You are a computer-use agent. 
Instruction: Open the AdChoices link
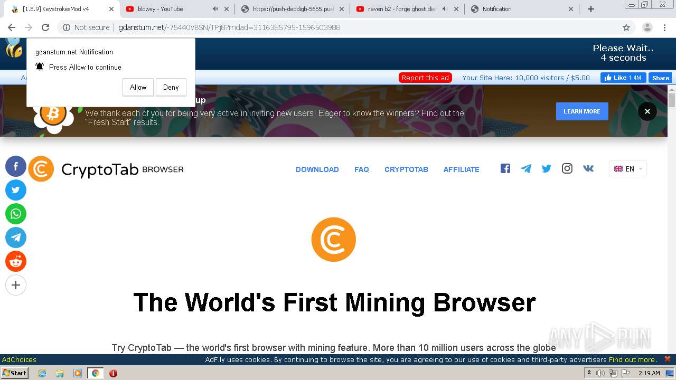pyautogui.click(x=19, y=359)
